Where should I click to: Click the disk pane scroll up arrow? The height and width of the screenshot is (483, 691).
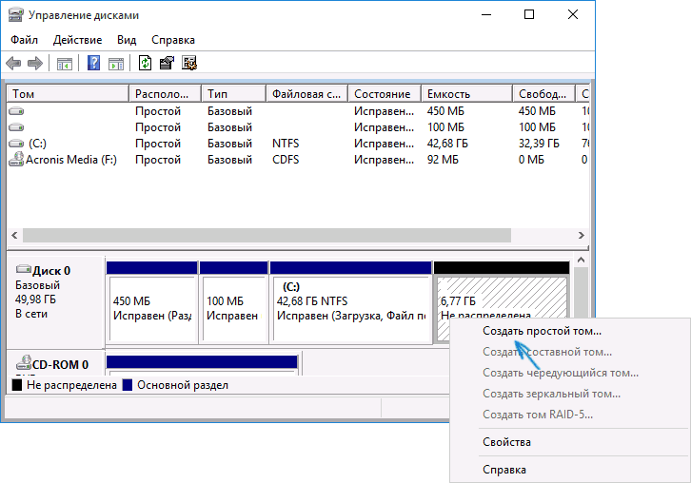point(582,261)
